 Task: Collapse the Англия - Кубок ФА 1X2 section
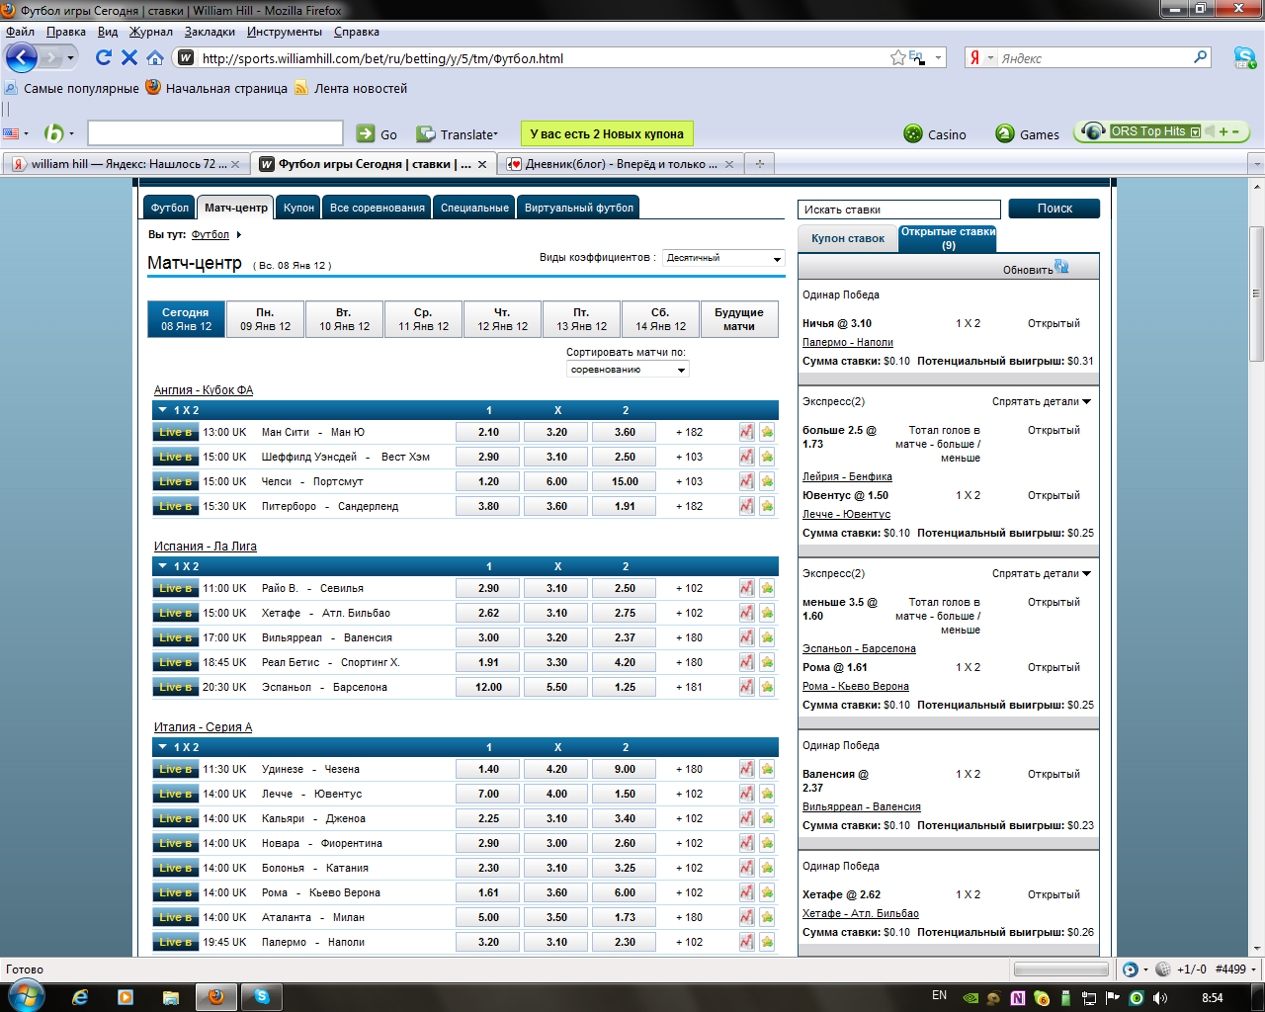(x=163, y=410)
